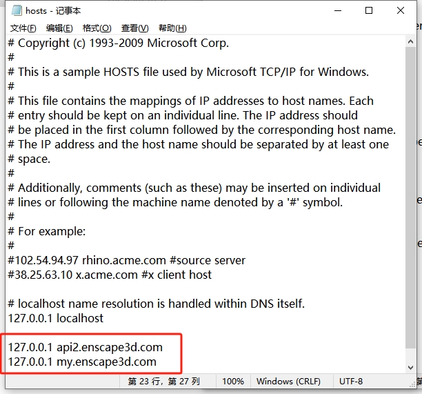Open the 帮助(H) menu

pos(172,28)
